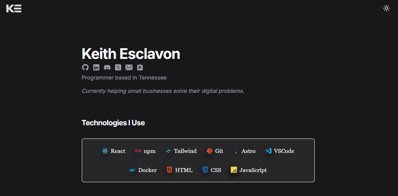Click the CSS3 shield icon

click(205, 170)
